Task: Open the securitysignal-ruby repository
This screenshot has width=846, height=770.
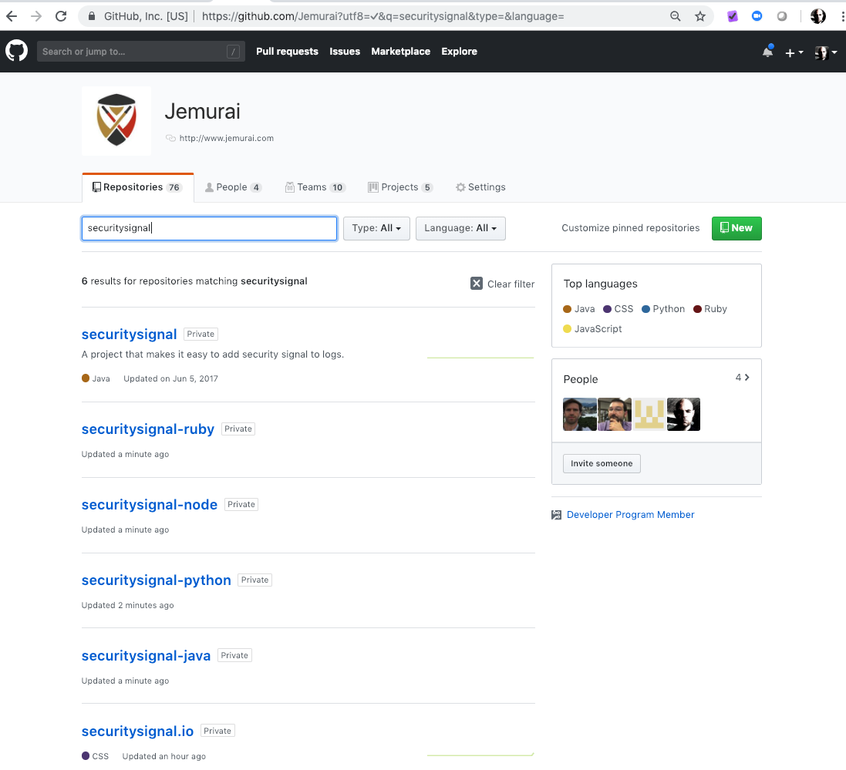Action: pos(148,429)
